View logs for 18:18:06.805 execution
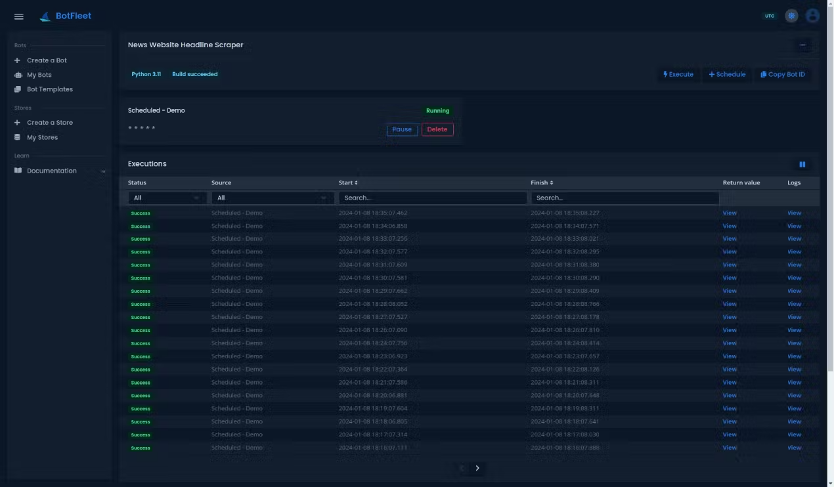Screen dimensions: 834x487 tap(794, 421)
